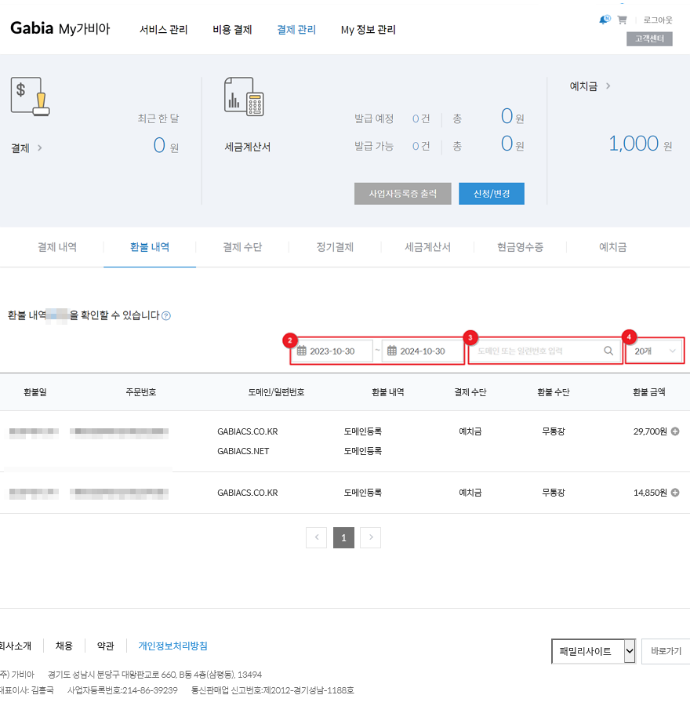The width and height of the screenshot is (690, 706).
Task: Switch to the 세금계산서 tab
Action: click(427, 247)
